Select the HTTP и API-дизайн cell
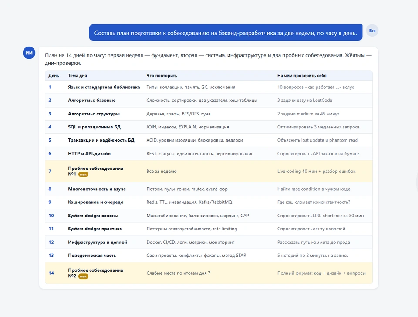The image size is (418, 317). 89,154
